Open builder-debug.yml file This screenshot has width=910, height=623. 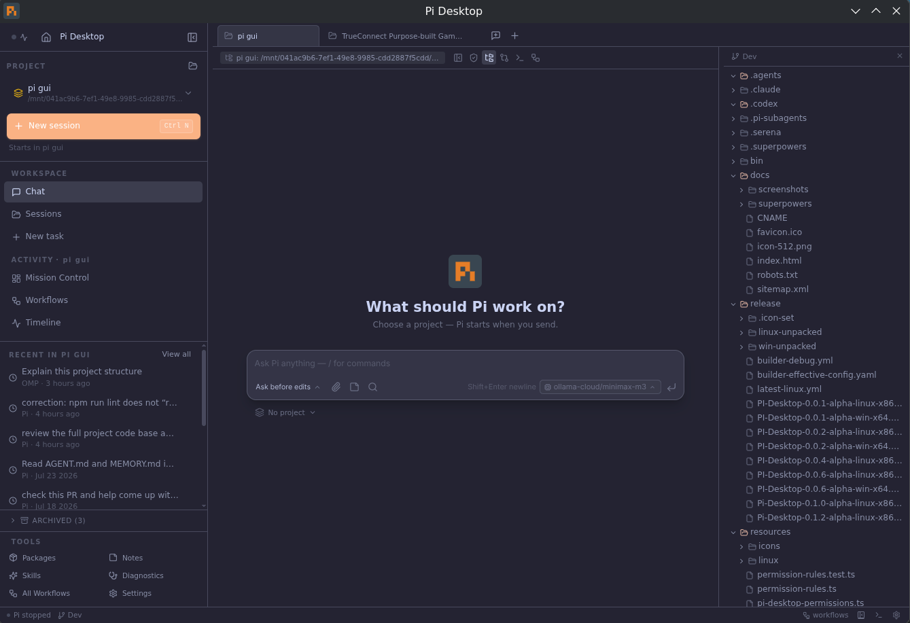coord(794,361)
